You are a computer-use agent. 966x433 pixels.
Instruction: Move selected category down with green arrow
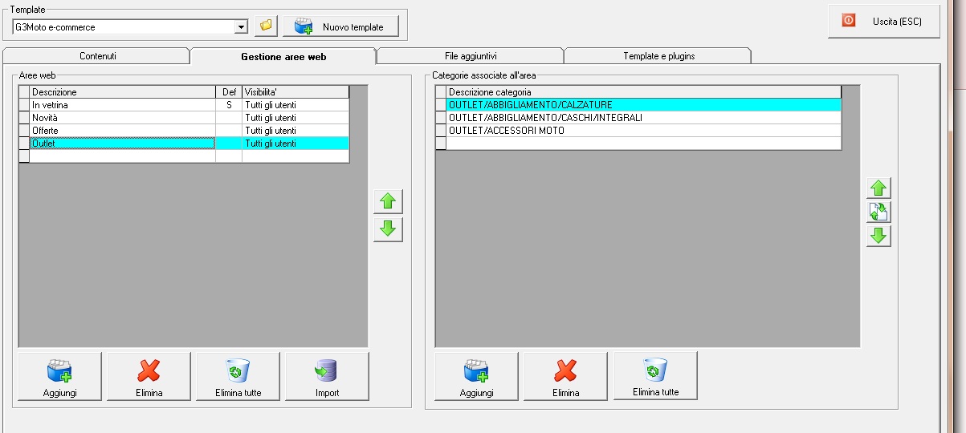[878, 236]
